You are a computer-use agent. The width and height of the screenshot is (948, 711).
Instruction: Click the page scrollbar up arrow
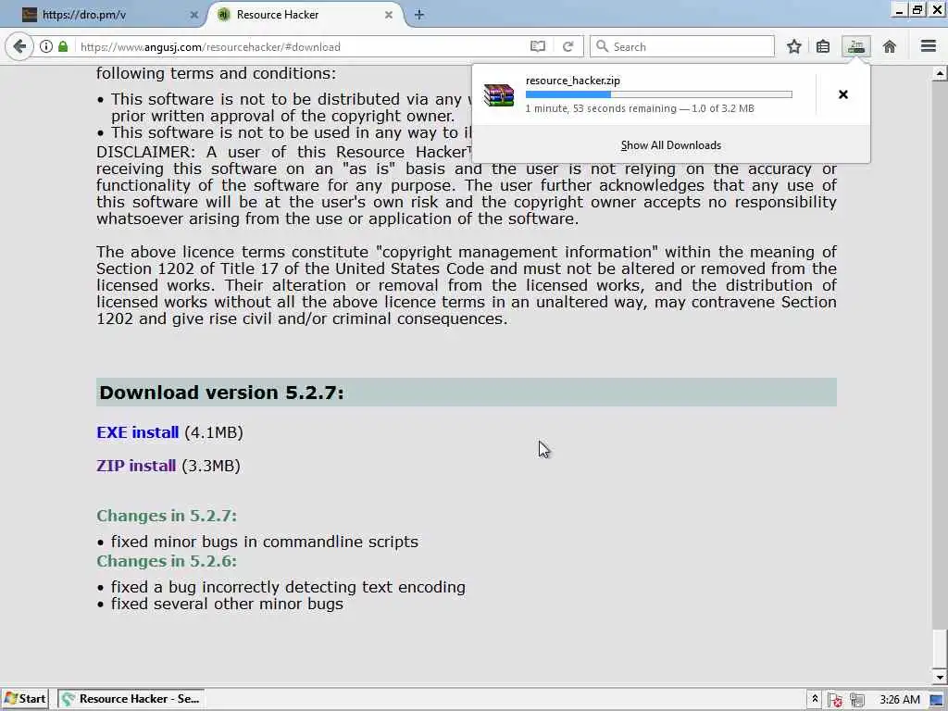pos(939,74)
